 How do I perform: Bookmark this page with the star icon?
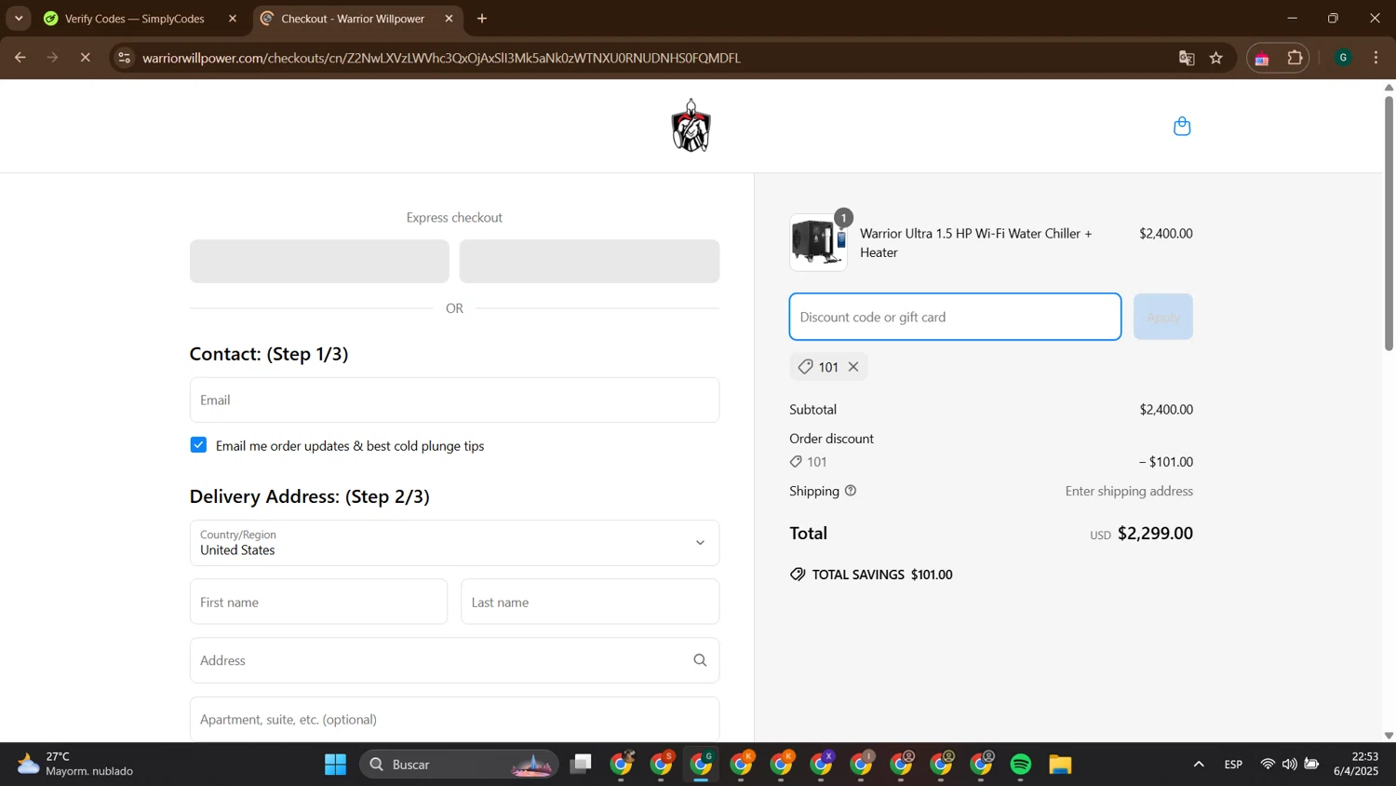click(x=1216, y=58)
